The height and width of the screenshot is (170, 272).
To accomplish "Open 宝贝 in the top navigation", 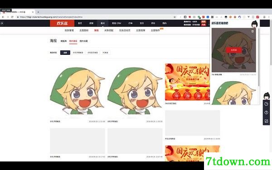I will [142, 23].
